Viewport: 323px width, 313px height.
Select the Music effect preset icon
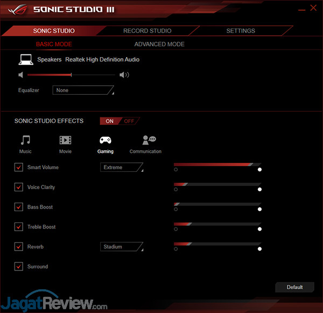tap(25, 141)
